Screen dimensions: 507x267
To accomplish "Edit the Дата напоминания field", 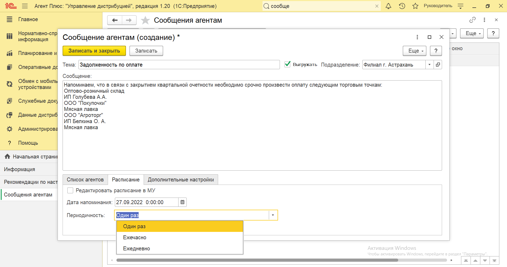I will pyautogui.click(x=147, y=202).
